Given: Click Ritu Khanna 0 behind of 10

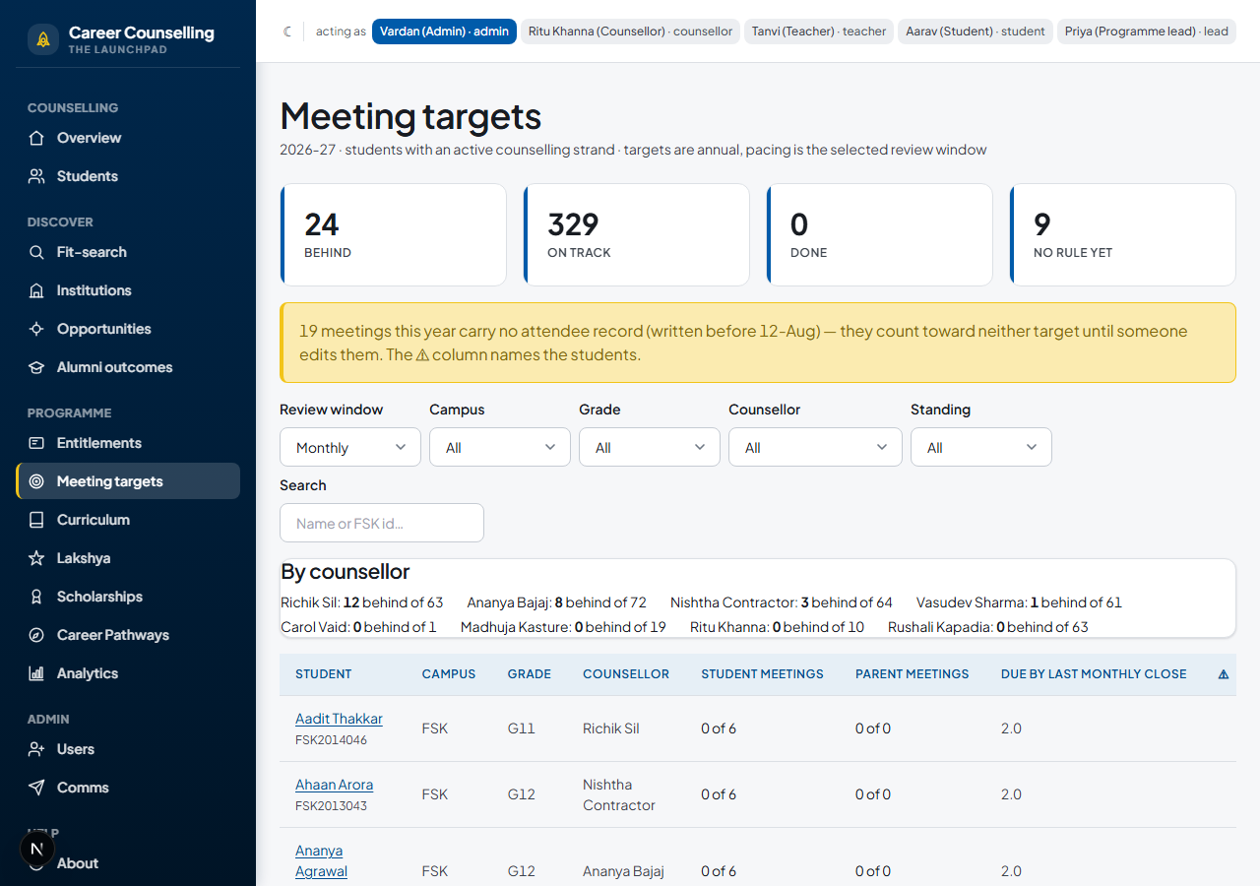Looking at the screenshot, I should 777,627.
